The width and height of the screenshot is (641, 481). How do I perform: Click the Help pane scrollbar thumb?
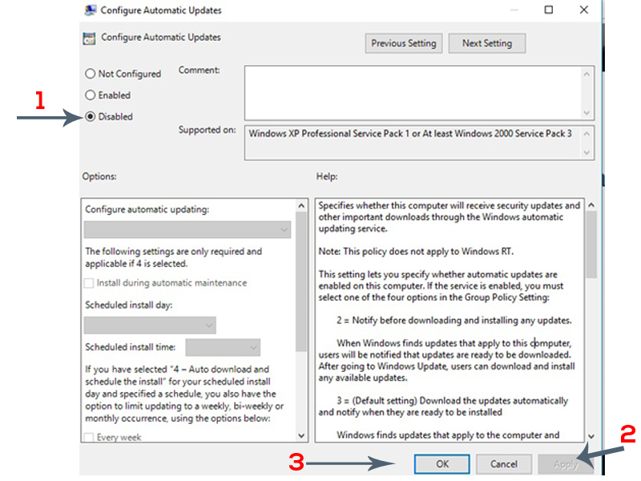pyautogui.click(x=591, y=245)
